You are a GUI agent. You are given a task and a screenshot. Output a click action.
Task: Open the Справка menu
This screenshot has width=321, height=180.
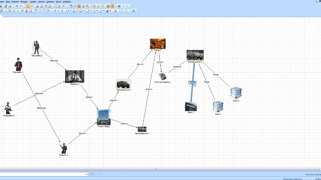[67, 1]
